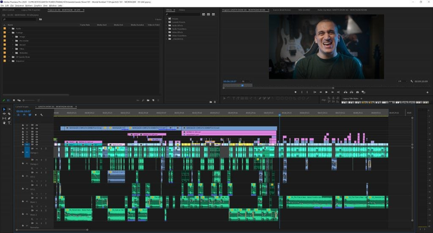Step back one frame
Screen dimensions: 433x233
coord(320,92)
